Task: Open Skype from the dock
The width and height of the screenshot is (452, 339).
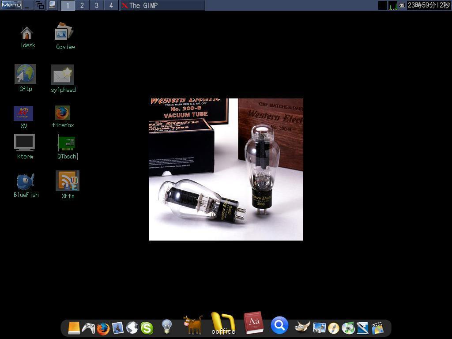Action: pos(147,328)
